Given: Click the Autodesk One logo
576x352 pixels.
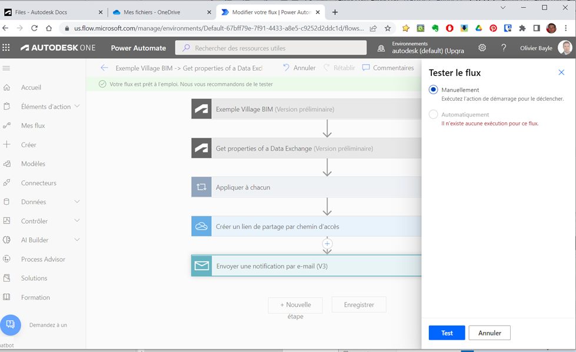Looking at the screenshot, I should pos(58,48).
